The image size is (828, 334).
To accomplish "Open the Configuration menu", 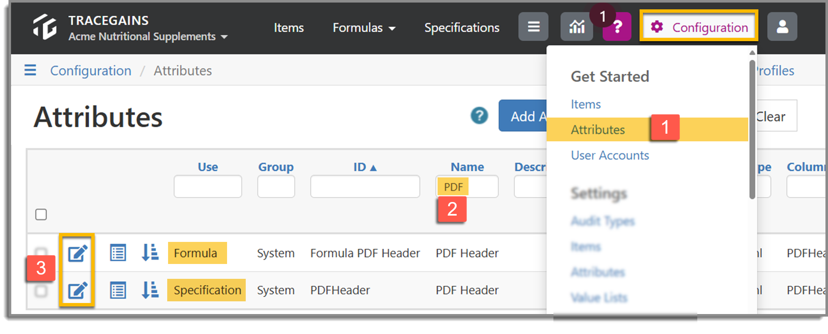I will (x=699, y=27).
